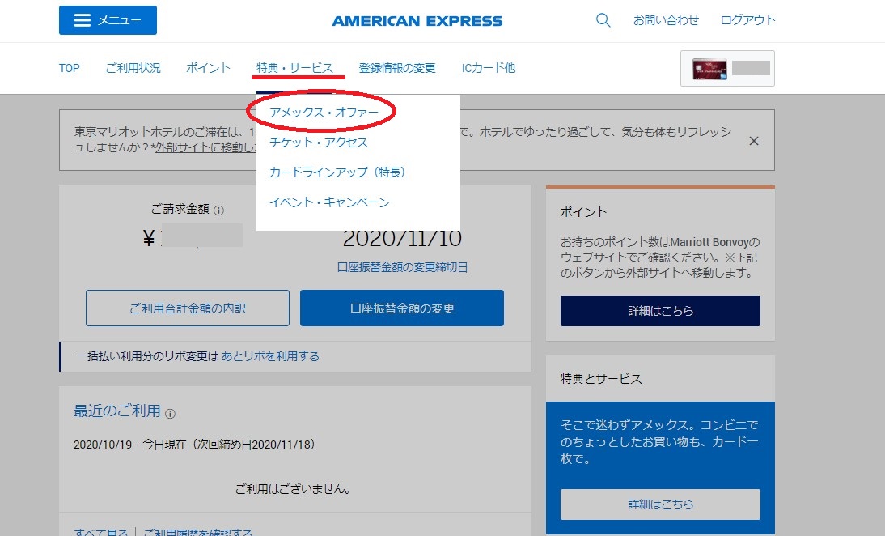Open the 特典・サービス tab
The image size is (885, 536).
click(294, 68)
